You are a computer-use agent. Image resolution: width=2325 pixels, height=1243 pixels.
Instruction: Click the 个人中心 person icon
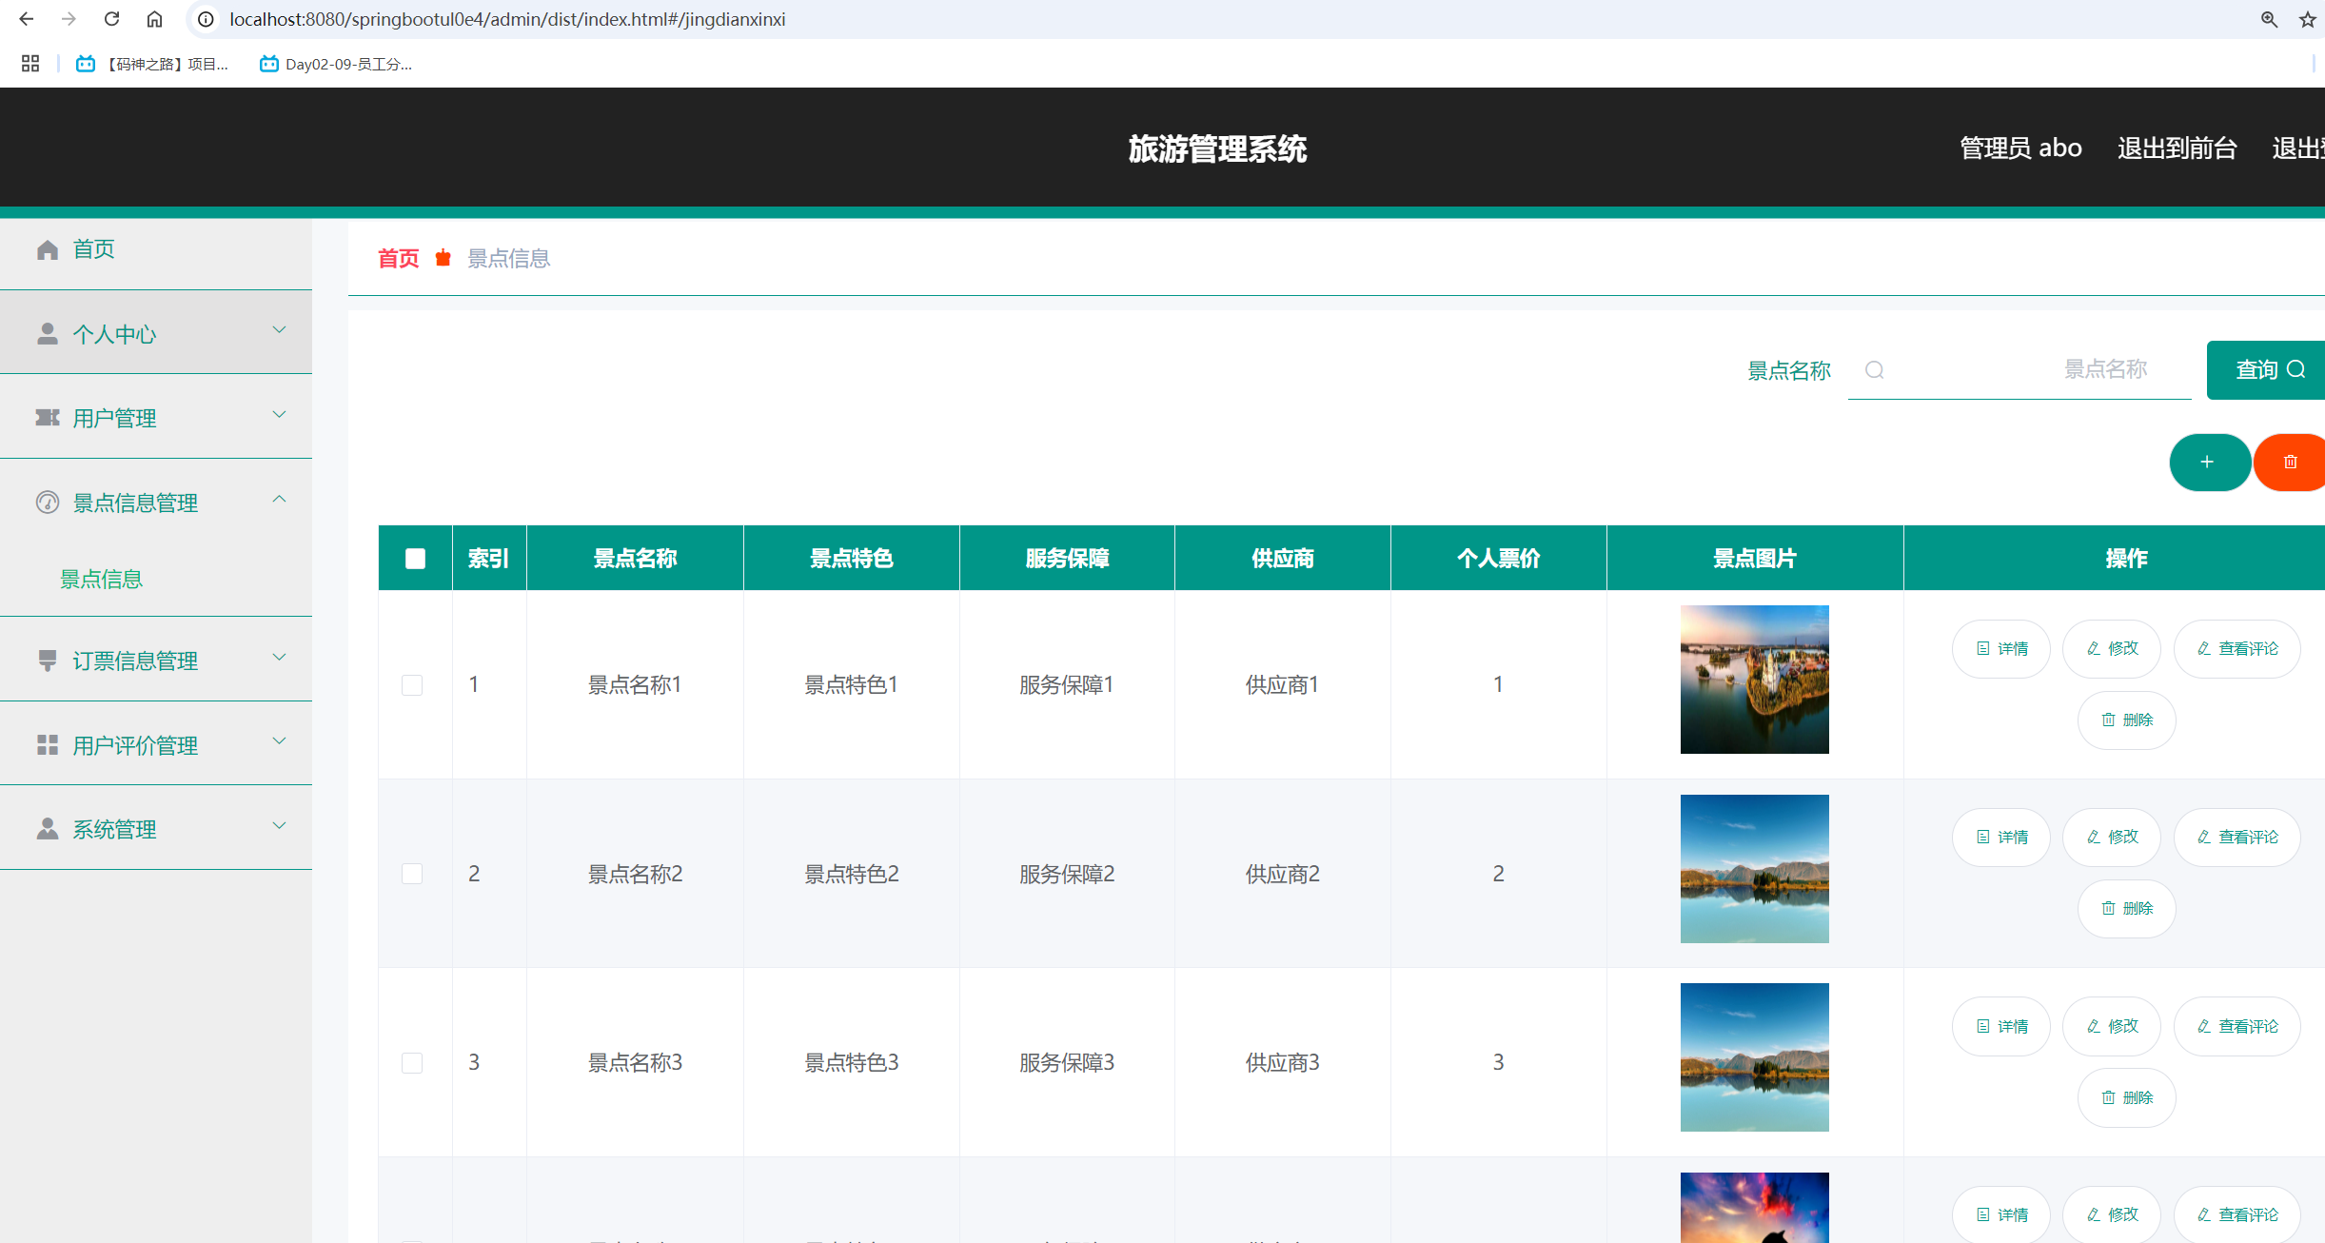click(x=48, y=333)
